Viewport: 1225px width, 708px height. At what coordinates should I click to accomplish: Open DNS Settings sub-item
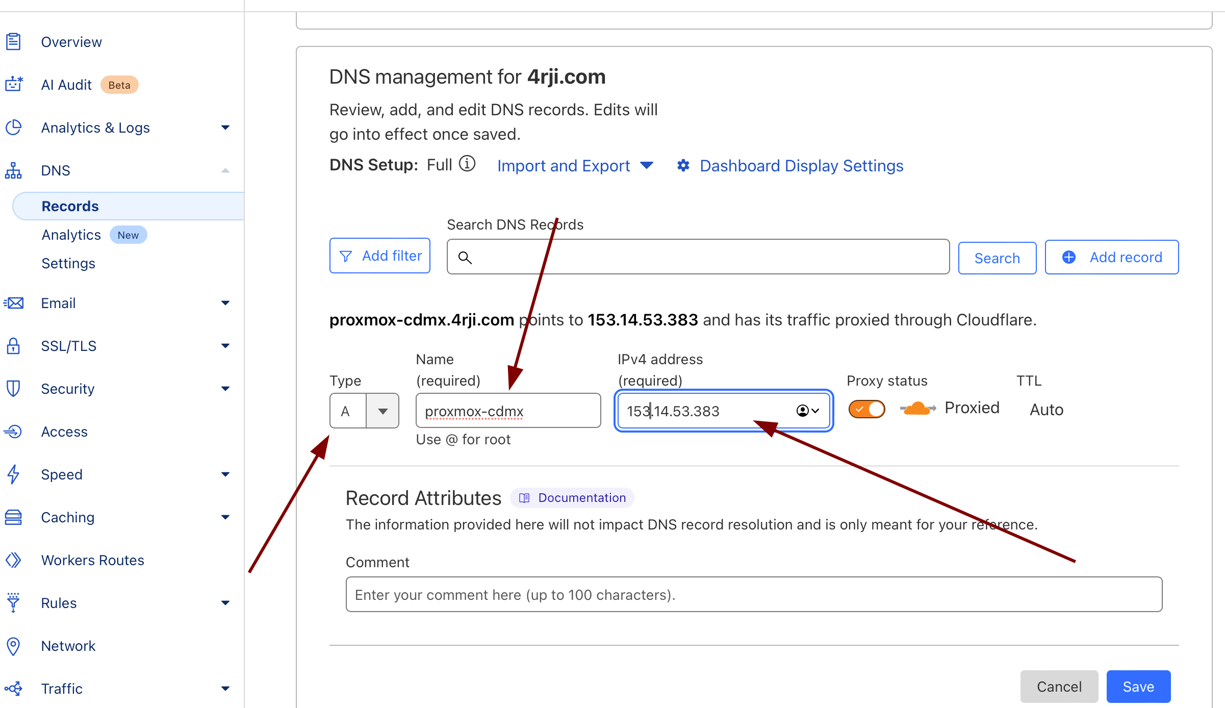(x=68, y=263)
